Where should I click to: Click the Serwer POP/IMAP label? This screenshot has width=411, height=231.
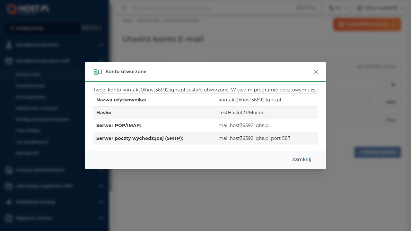(118, 125)
